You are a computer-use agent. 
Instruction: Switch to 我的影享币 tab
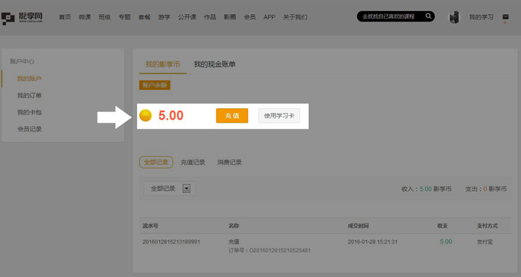pyautogui.click(x=162, y=65)
